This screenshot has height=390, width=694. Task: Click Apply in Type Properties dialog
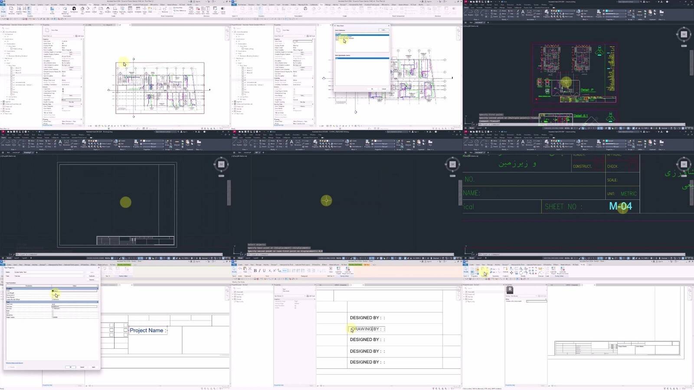point(93,367)
